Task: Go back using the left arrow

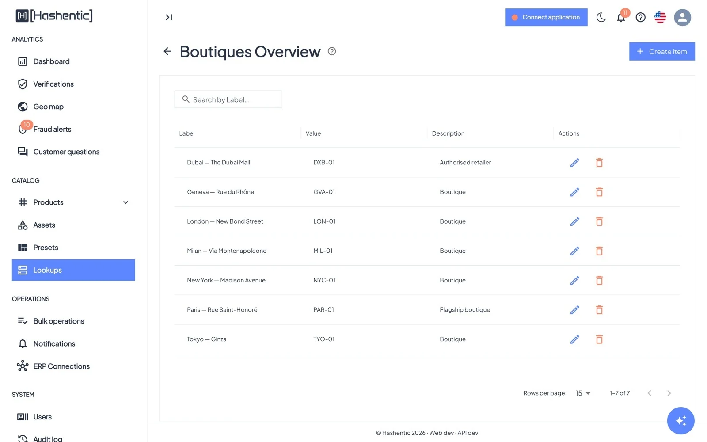Action: point(167,51)
